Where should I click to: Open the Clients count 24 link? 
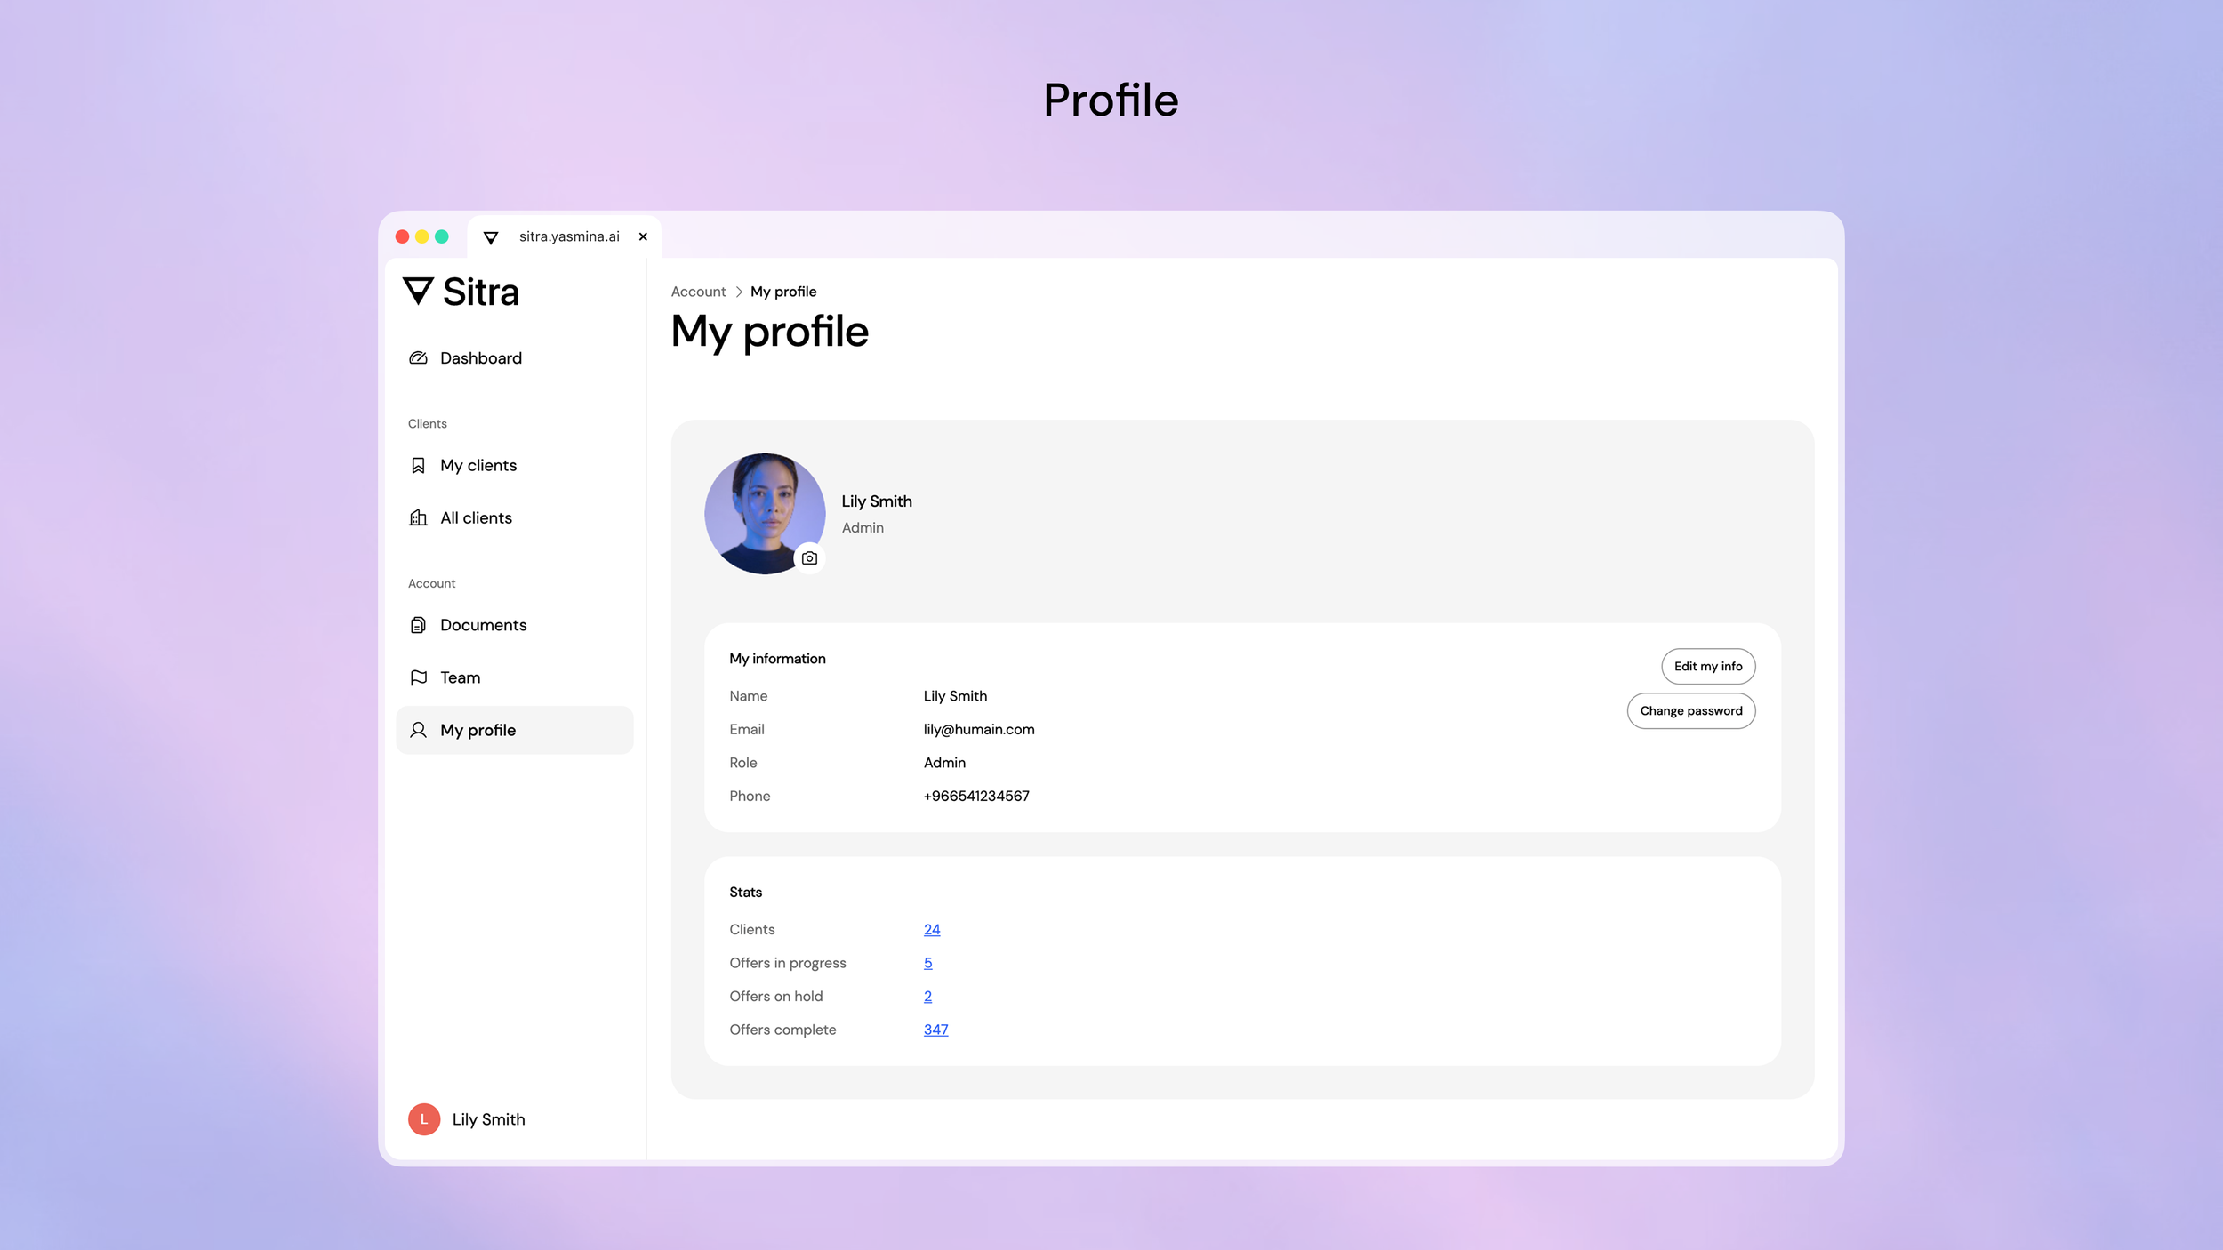pyautogui.click(x=932, y=929)
